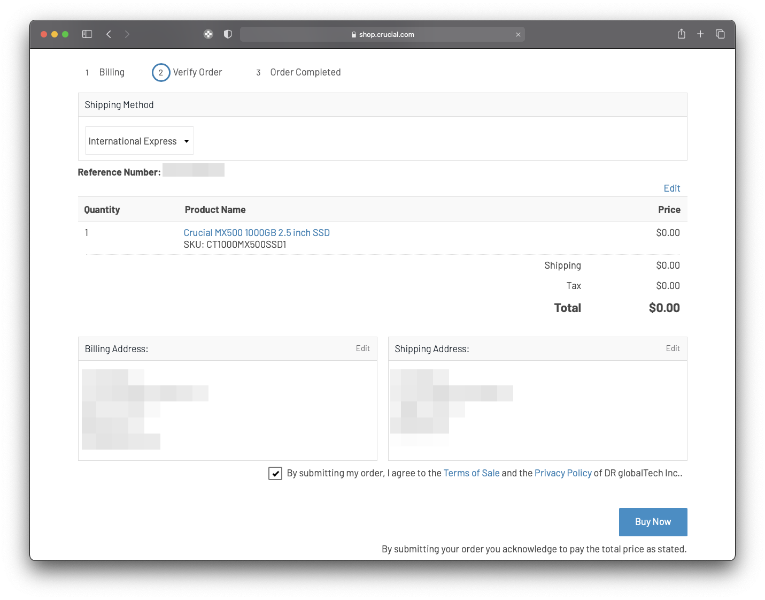
Task: Edit the order items link above the table
Action: 671,188
